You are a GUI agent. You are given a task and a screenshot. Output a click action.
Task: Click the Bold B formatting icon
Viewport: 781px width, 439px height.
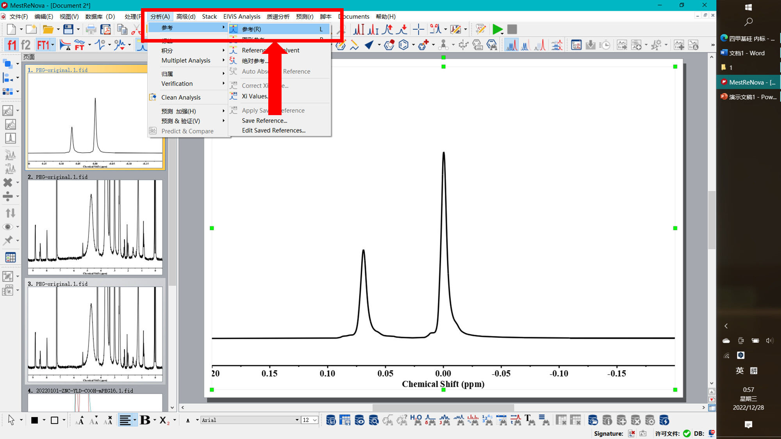coord(145,420)
